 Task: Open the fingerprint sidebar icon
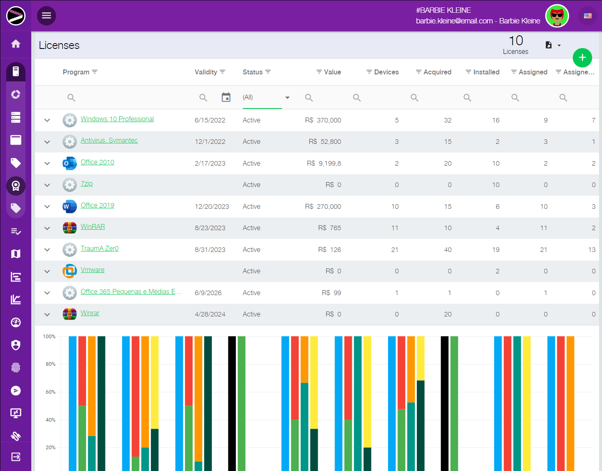(x=16, y=368)
